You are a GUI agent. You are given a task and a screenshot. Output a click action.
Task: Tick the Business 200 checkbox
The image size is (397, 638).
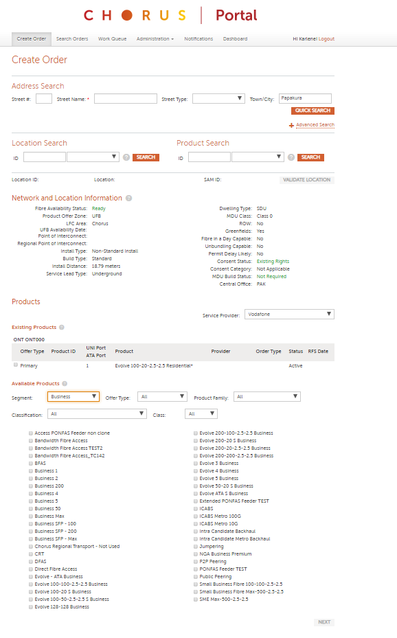[x=31, y=486]
